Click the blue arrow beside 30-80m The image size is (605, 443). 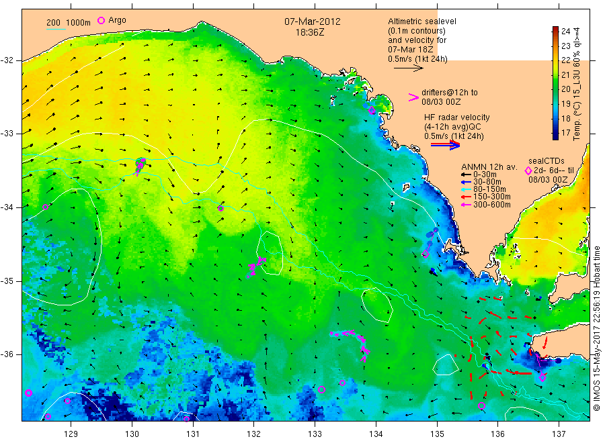[466, 182]
